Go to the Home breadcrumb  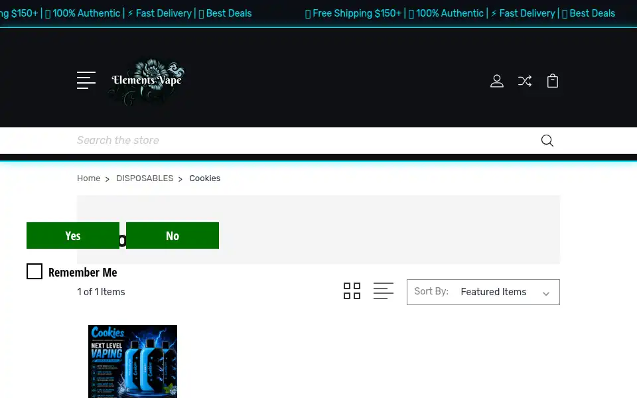88,178
